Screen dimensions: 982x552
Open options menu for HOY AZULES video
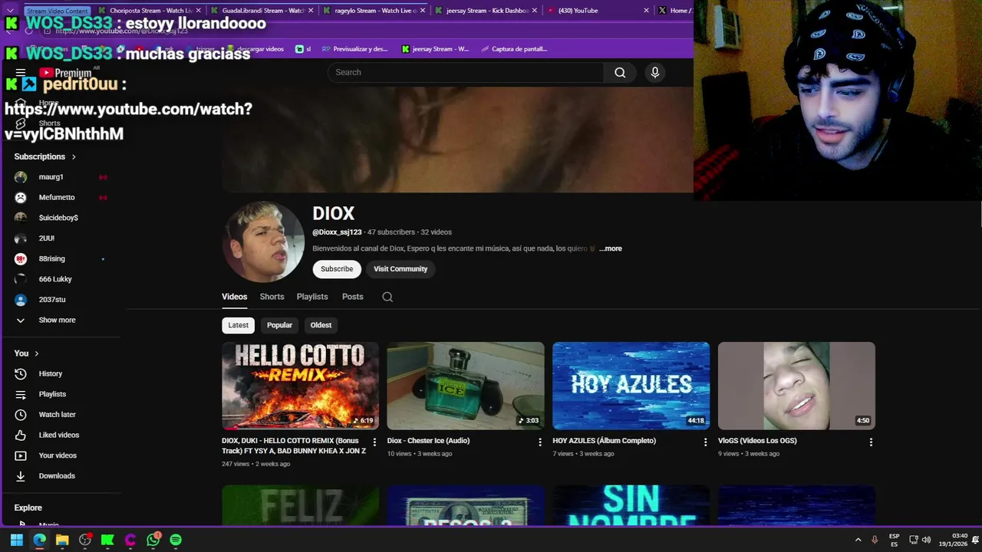coord(705,442)
